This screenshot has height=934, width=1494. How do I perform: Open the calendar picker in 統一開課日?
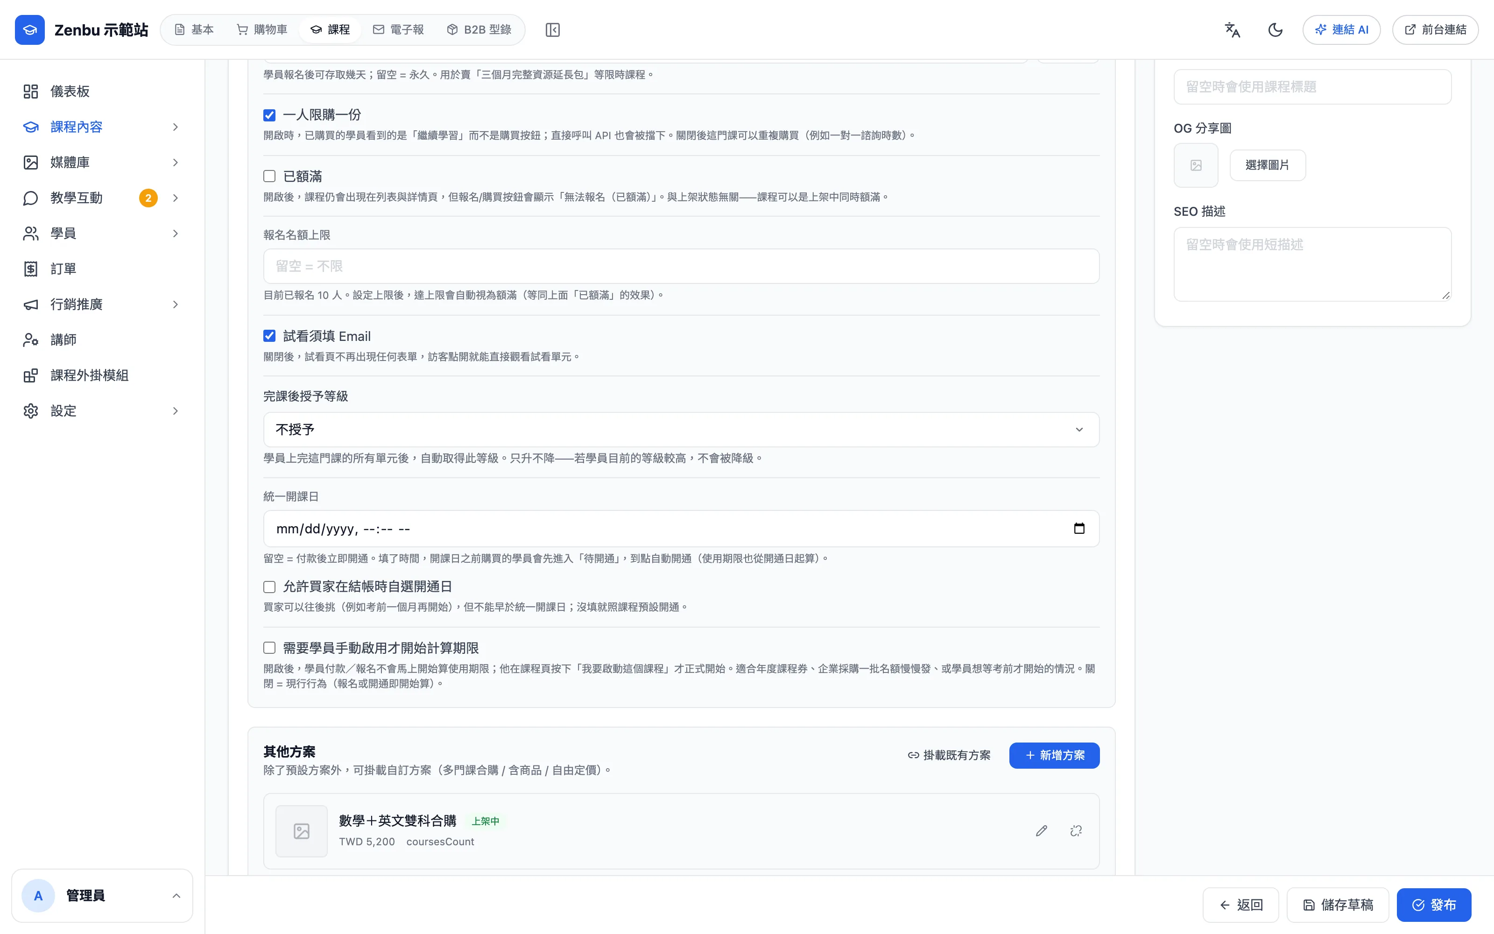coord(1079,529)
